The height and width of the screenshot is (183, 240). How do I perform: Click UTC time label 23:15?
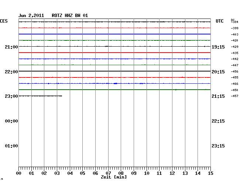(x=218, y=146)
